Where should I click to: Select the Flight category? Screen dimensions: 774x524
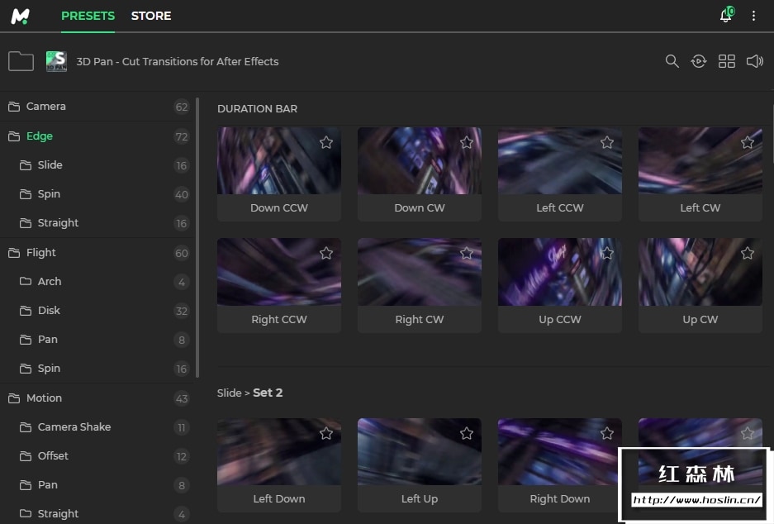[97, 253]
